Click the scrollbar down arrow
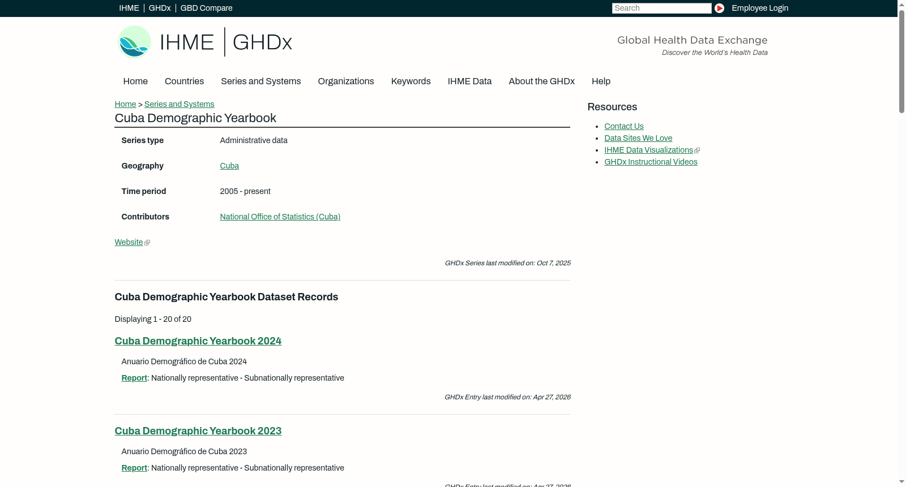 pyautogui.click(x=901, y=482)
